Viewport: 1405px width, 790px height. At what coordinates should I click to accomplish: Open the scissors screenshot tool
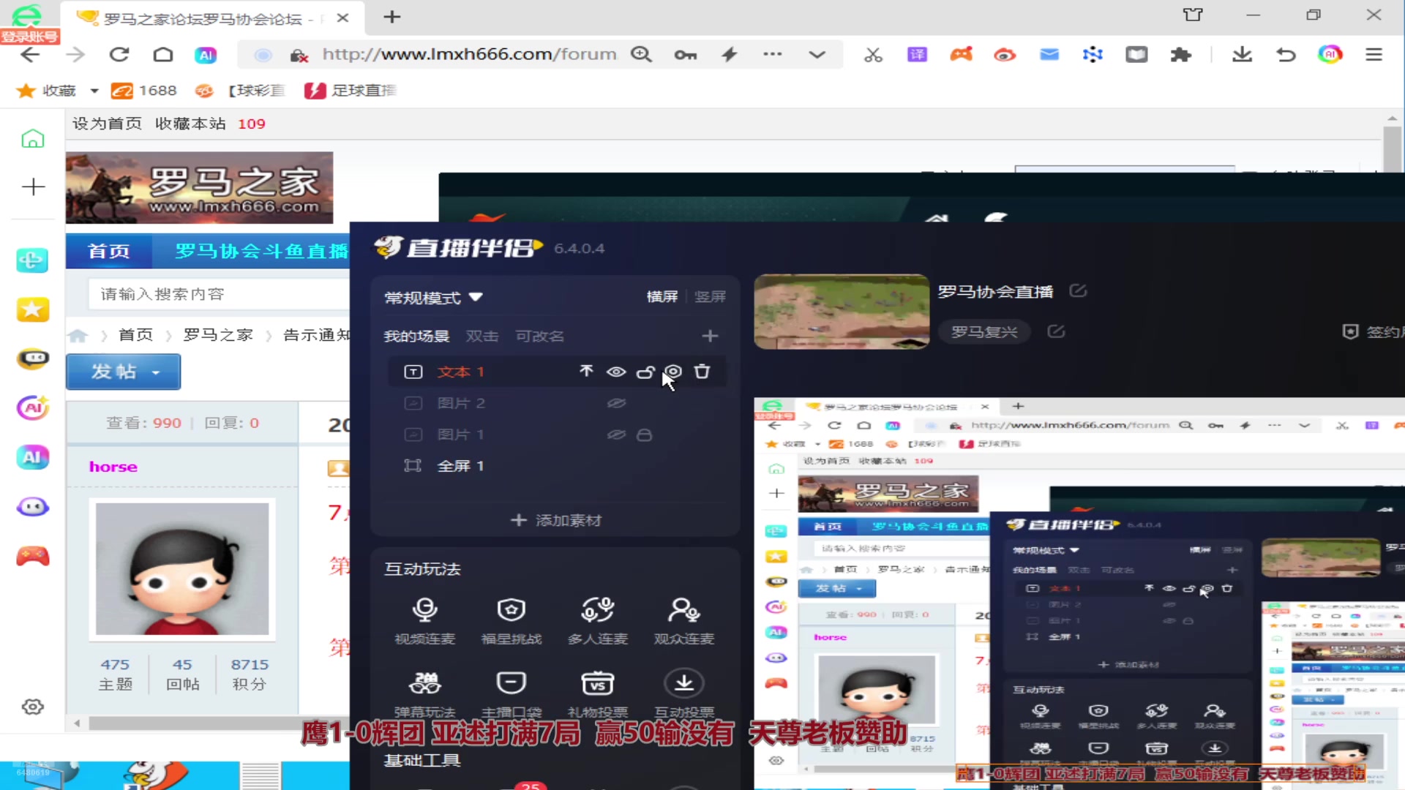point(873,55)
